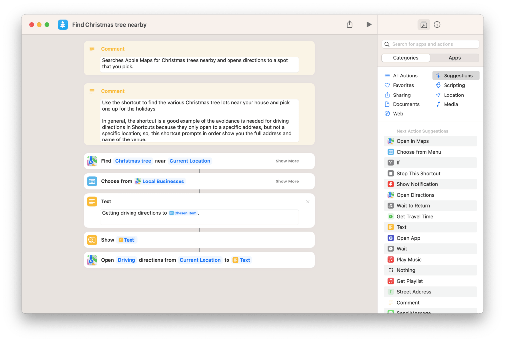Image resolution: width=505 pixels, height=342 pixels.
Task: Switch to the Categories tab
Action: point(405,58)
